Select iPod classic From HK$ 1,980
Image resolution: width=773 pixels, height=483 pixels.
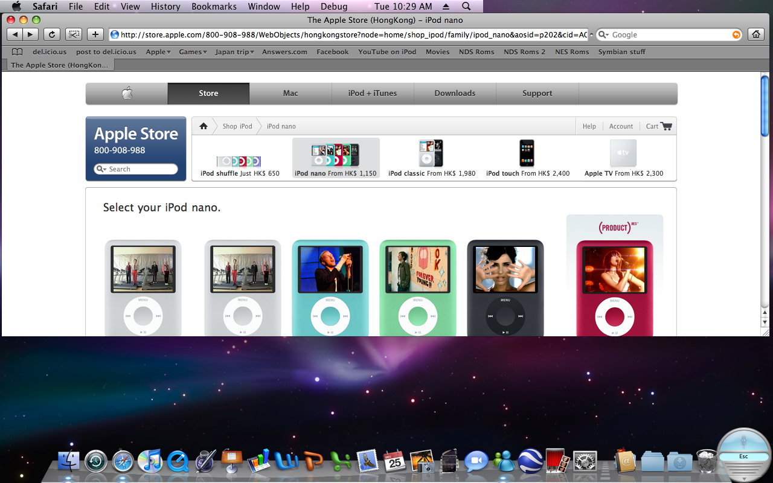432,159
